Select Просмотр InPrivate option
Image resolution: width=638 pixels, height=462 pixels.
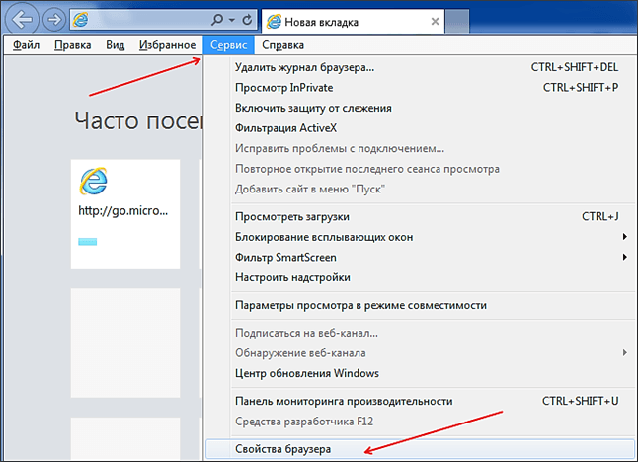(x=283, y=87)
